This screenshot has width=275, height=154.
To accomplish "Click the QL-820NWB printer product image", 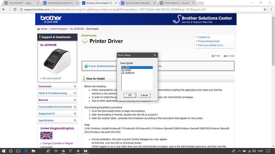I will click(57, 61).
